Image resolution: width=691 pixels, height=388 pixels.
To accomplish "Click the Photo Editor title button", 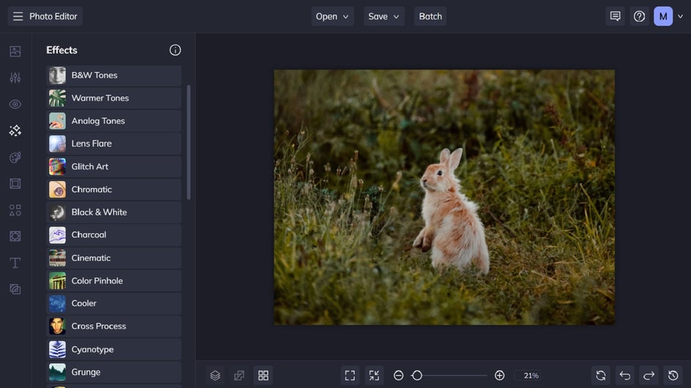I will point(45,16).
